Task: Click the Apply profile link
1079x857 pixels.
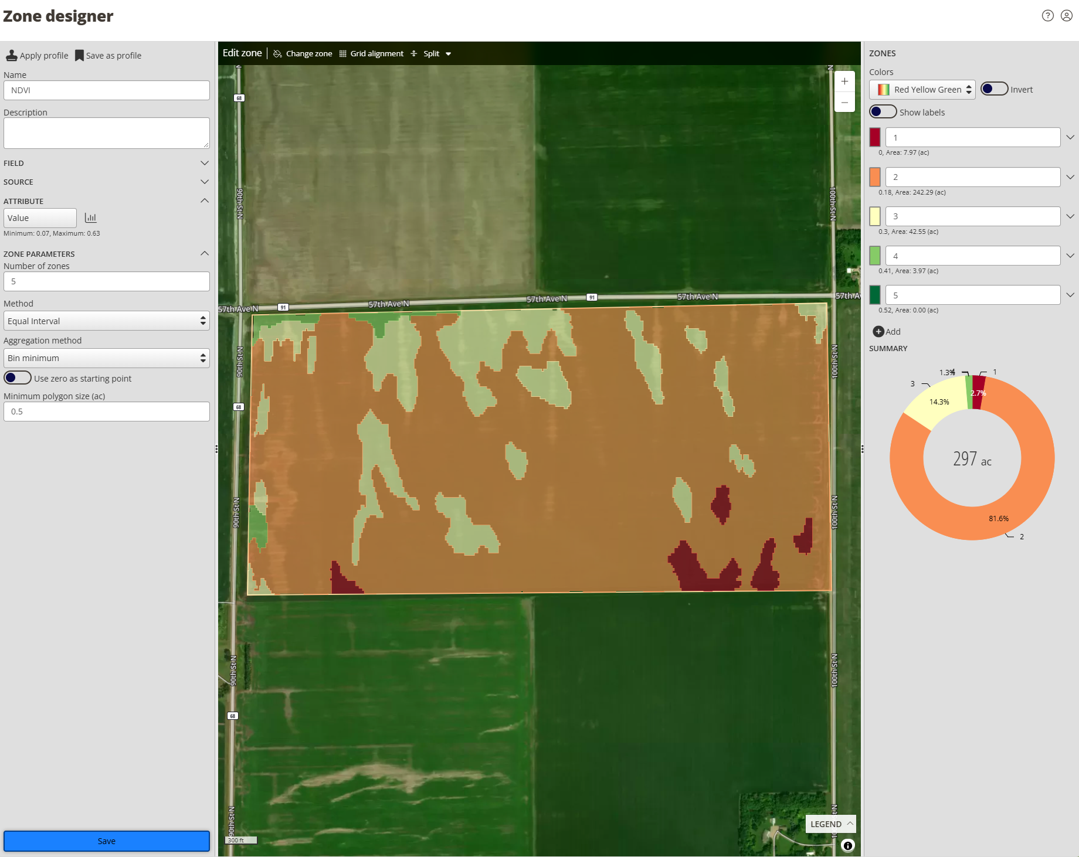Action: click(x=44, y=56)
